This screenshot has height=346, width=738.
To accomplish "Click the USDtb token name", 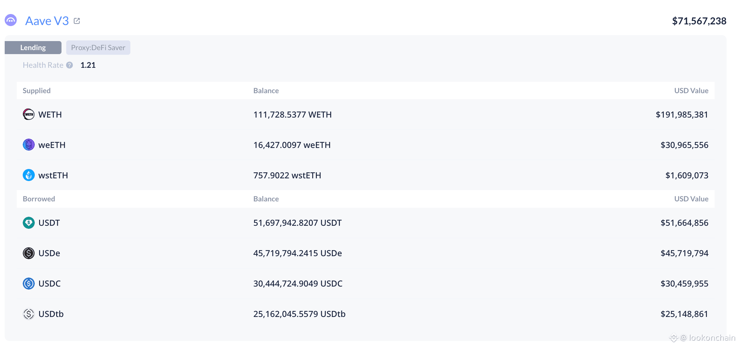I will tap(51, 314).
